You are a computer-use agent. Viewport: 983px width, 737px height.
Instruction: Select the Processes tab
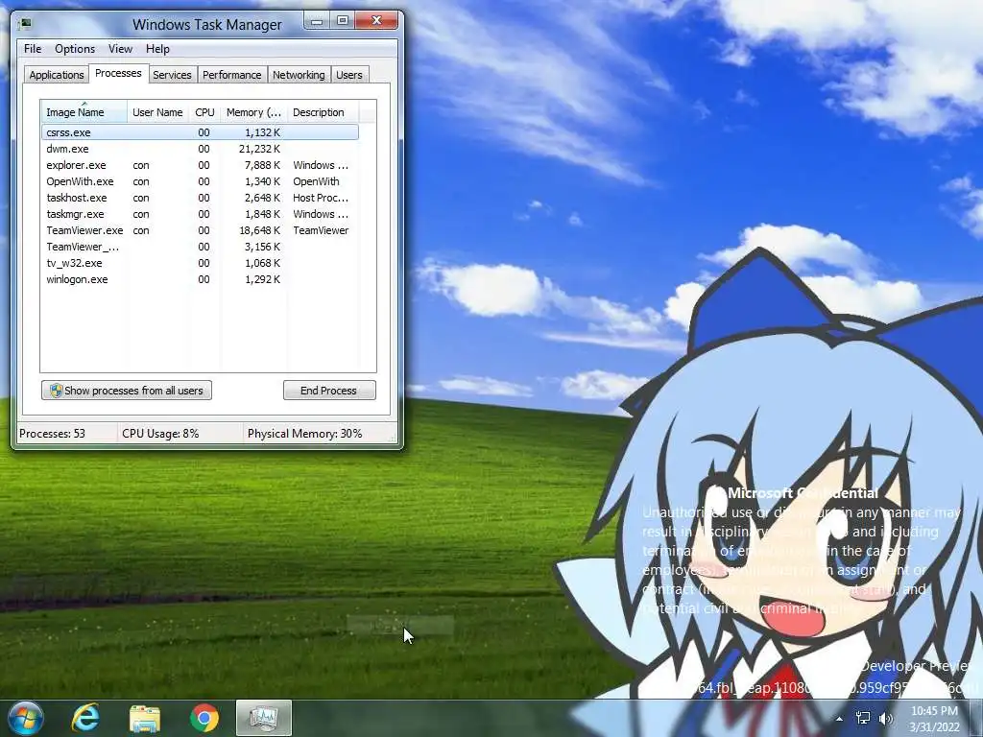(x=118, y=73)
